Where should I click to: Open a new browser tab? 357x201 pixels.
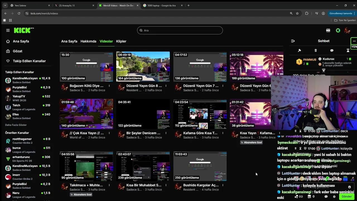coord(189,5)
